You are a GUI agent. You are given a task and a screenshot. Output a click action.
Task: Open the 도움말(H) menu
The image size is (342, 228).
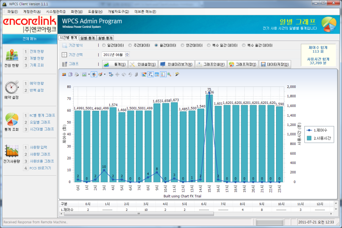coord(95,12)
